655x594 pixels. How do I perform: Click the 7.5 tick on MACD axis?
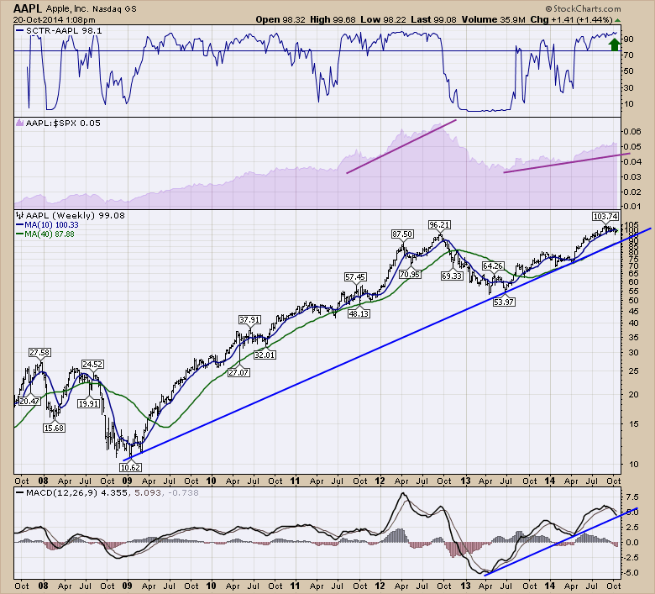[632, 497]
